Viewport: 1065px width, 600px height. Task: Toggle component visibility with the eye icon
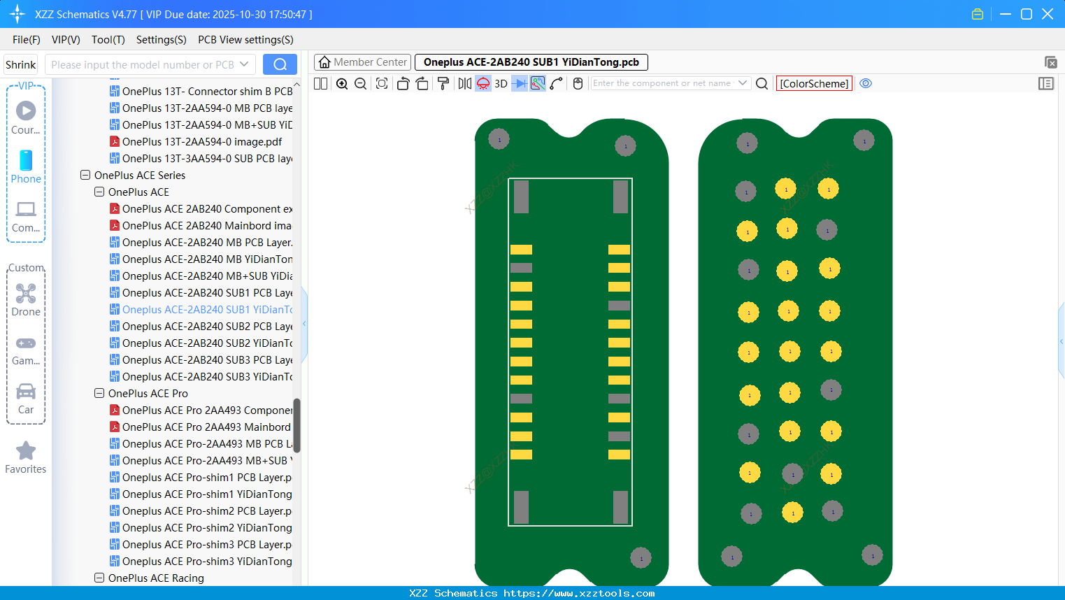pos(866,83)
